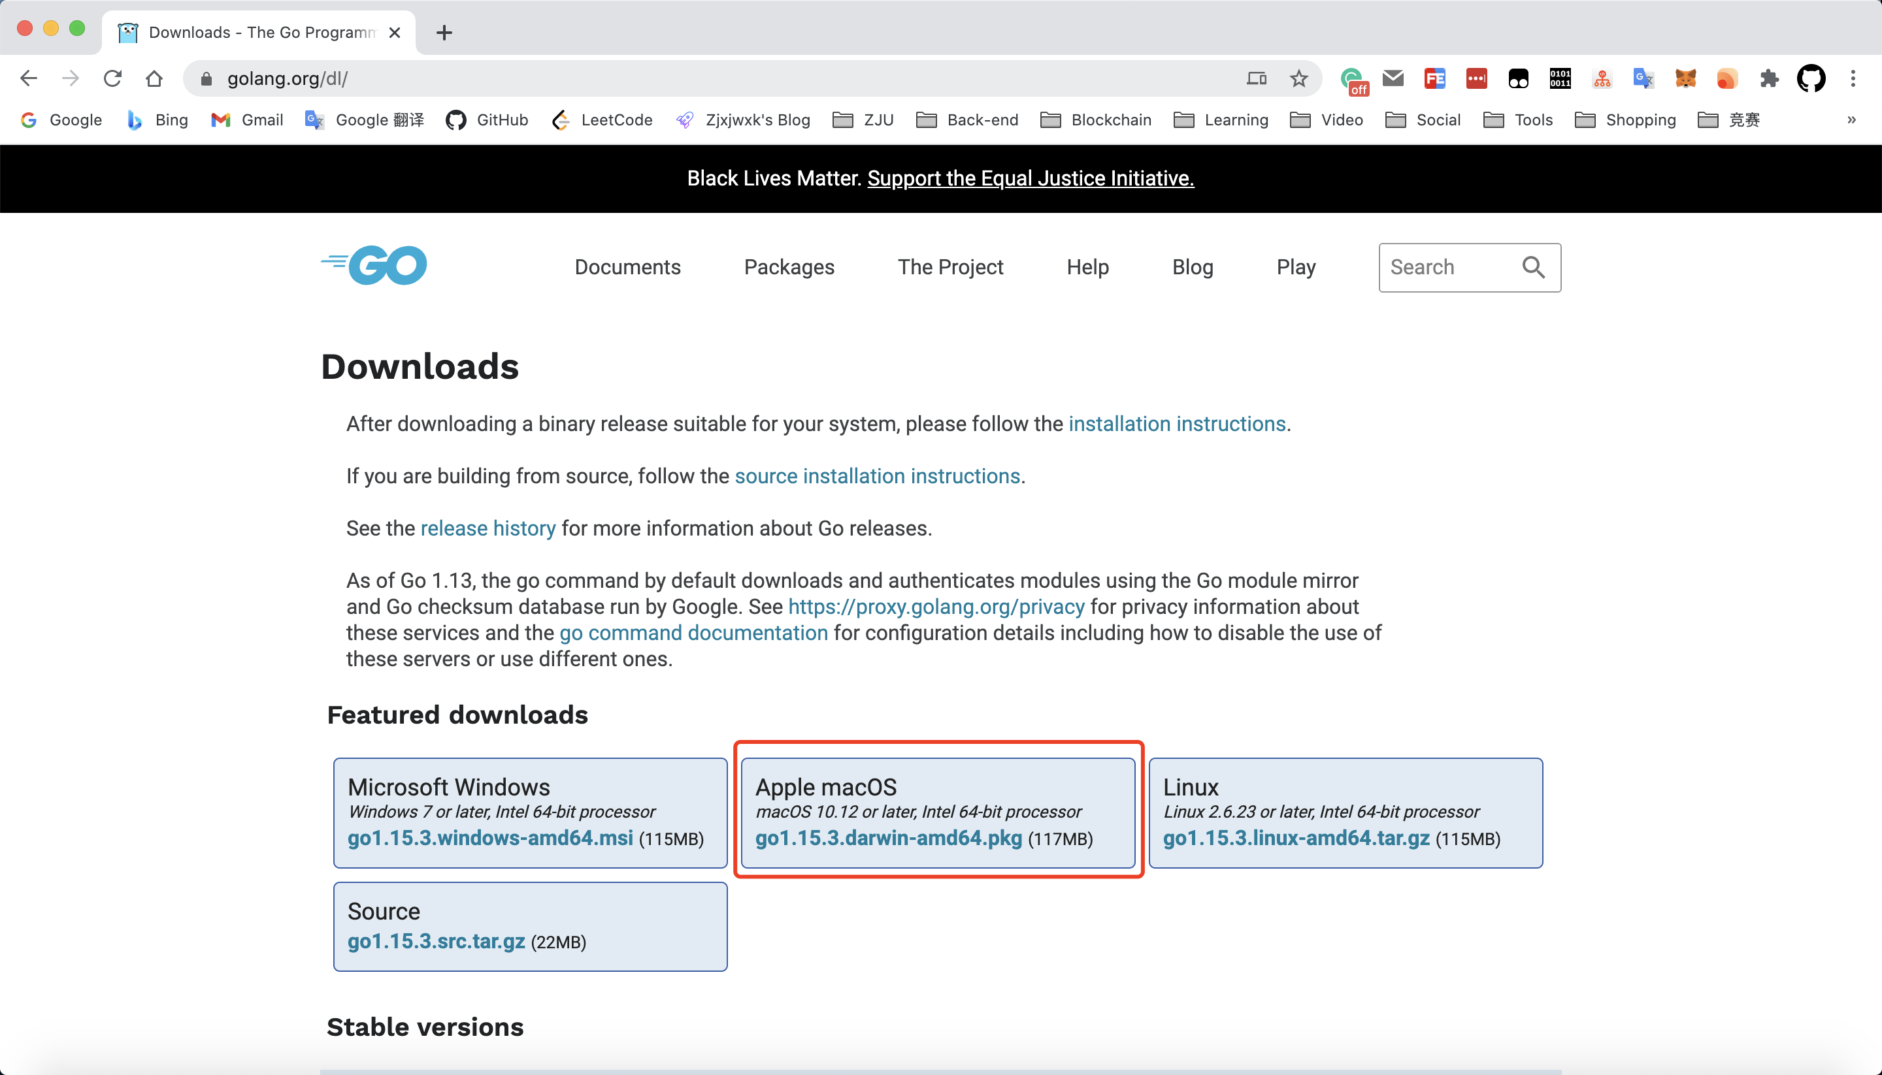The image size is (1882, 1075).
Task: Download go1.15.3.linux-amd64.tar.gz
Action: (1296, 838)
